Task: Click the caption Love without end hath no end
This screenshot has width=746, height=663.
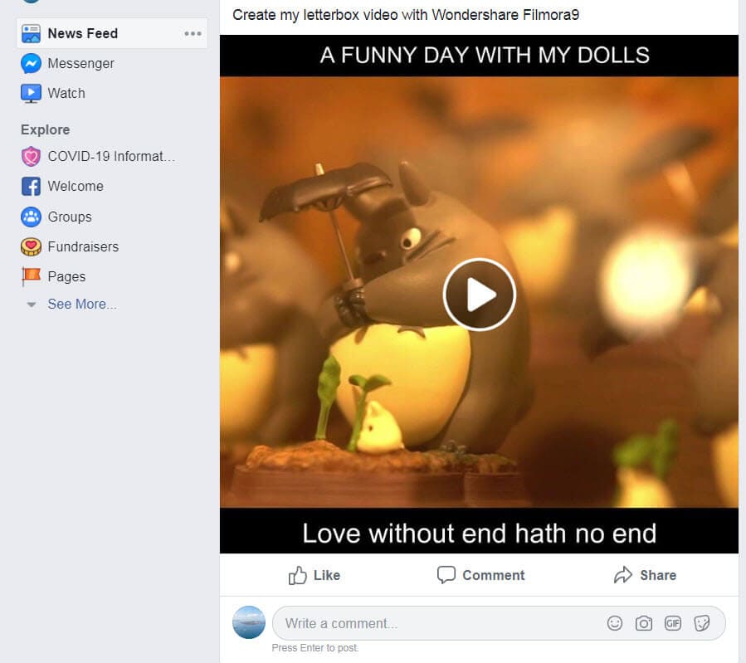Action: 480,534
